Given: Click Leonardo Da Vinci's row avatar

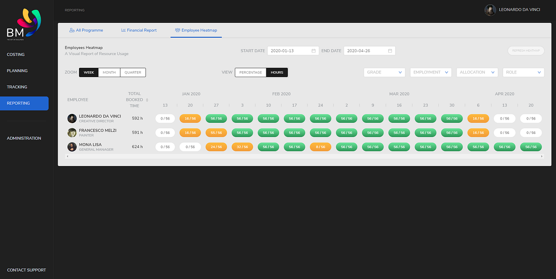Looking at the screenshot, I should pos(72,119).
